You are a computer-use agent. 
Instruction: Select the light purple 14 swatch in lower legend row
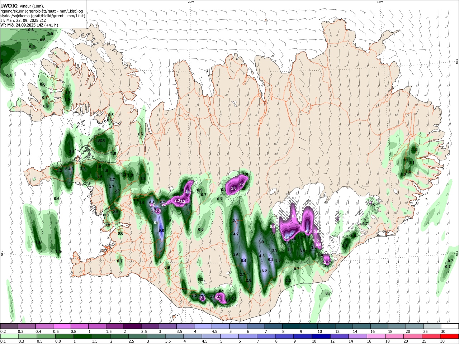coord(357,336)
